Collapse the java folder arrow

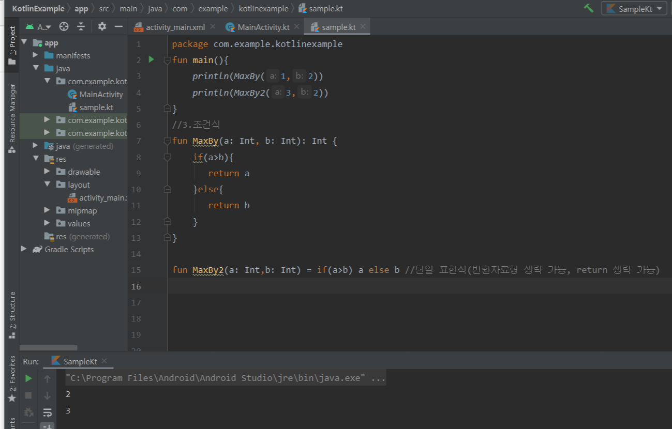pos(36,68)
